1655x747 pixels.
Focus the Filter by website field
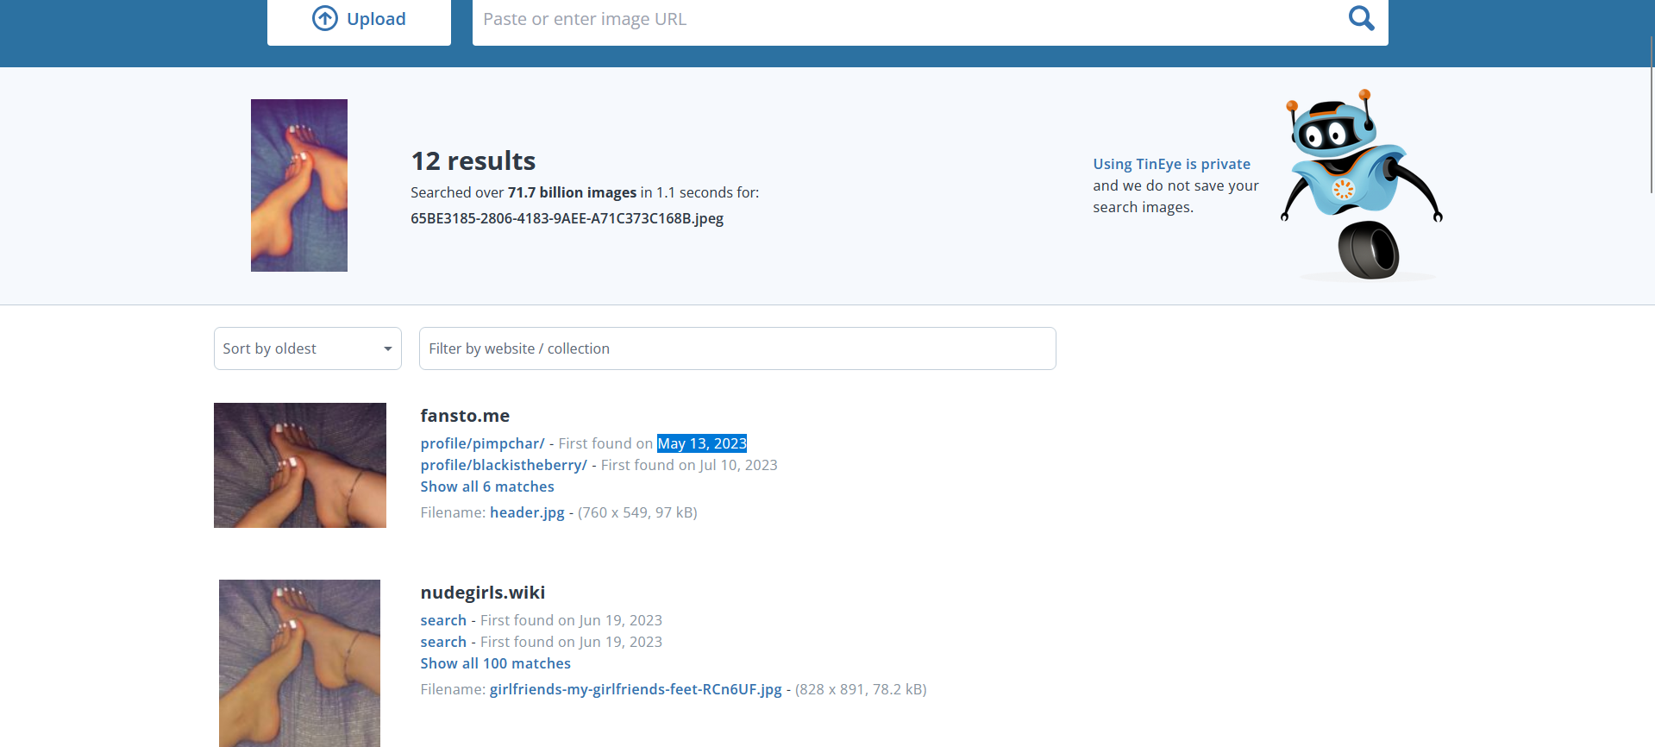[737, 348]
